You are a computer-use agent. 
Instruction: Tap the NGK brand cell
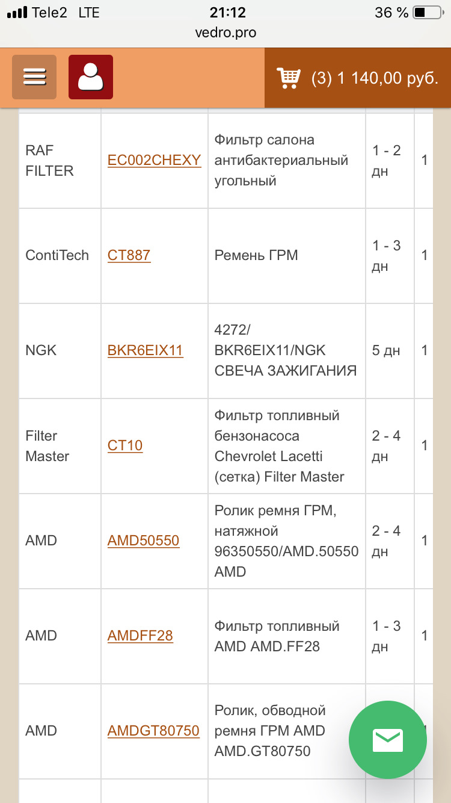[41, 350]
